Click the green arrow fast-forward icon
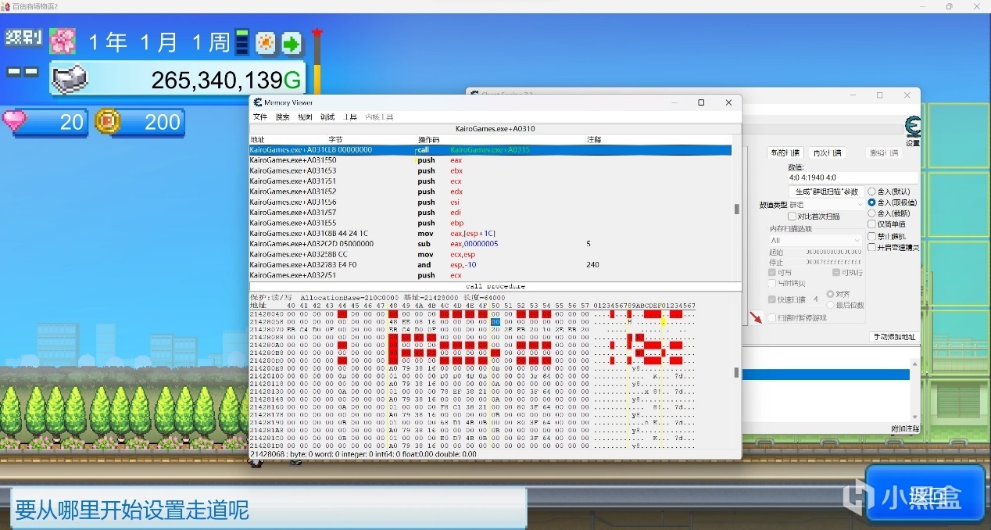Image resolution: width=991 pixels, height=530 pixels. click(292, 43)
